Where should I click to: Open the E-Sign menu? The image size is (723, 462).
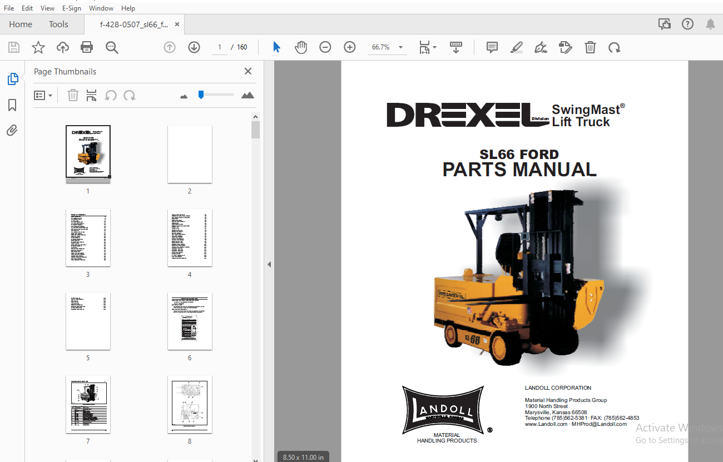coord(72,8)
